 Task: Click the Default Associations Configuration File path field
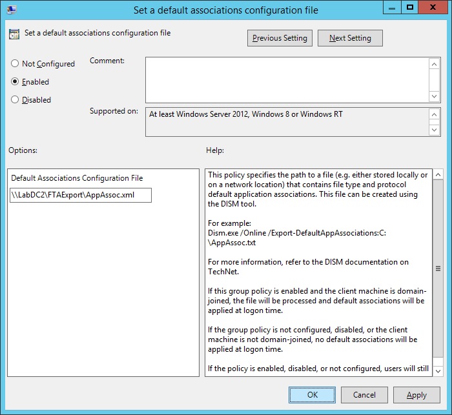81,195
